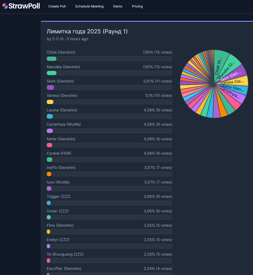253x275 pixels.
Task: Click Flins's 2,55% (5 votes) result
Action: (158, 225)
